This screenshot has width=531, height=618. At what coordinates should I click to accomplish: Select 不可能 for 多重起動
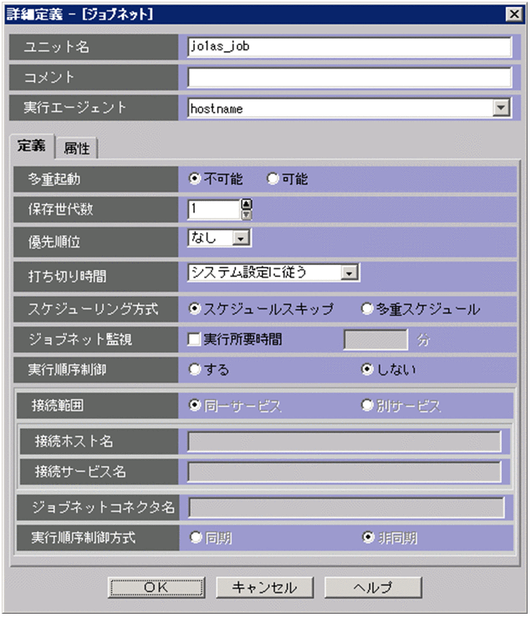pyautogui.click(x=195, y=179)
